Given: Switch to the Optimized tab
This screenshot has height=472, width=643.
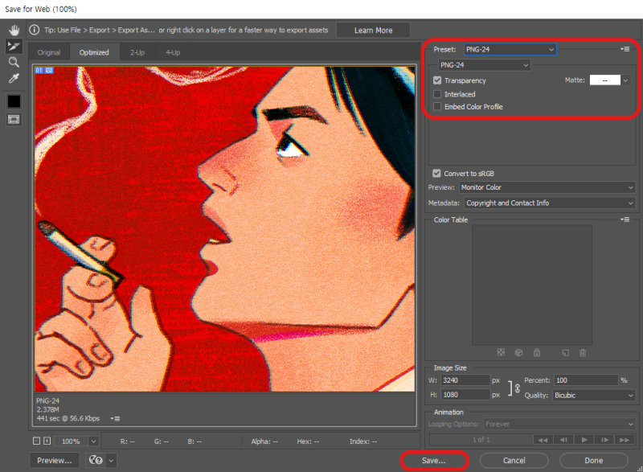Looking at the screenshot, I should pos(94,52).
